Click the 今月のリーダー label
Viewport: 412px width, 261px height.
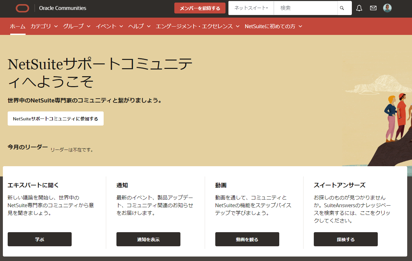click(x=28, y=147)
